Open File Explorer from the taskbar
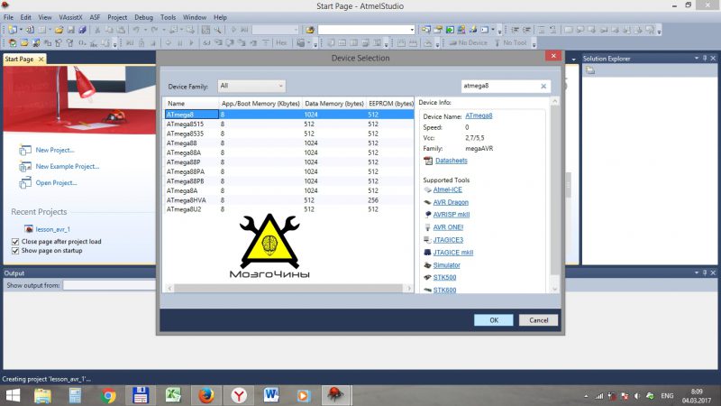The image size is (721, 406). click(x=42, y=395)
